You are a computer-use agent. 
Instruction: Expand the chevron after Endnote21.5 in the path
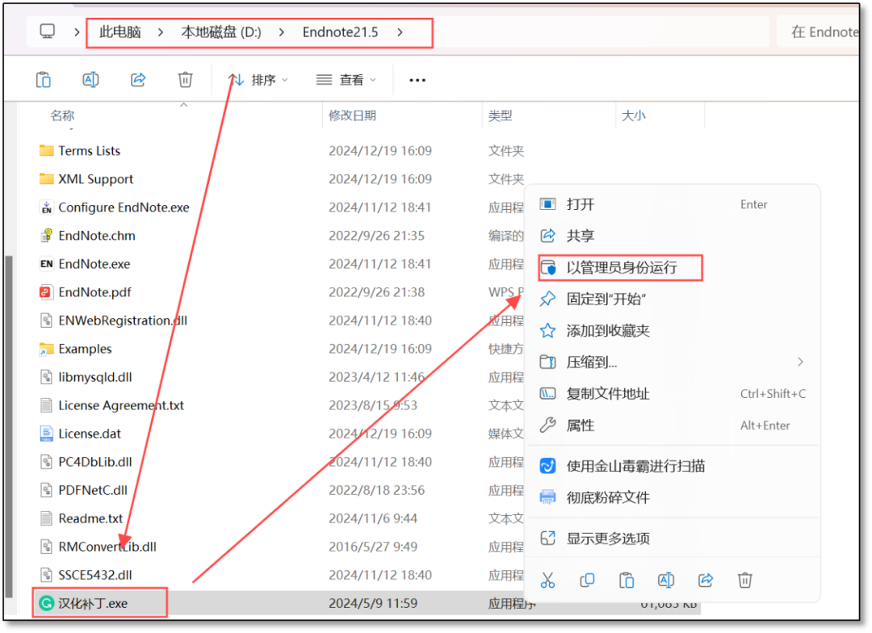click(x=400, y=32)
